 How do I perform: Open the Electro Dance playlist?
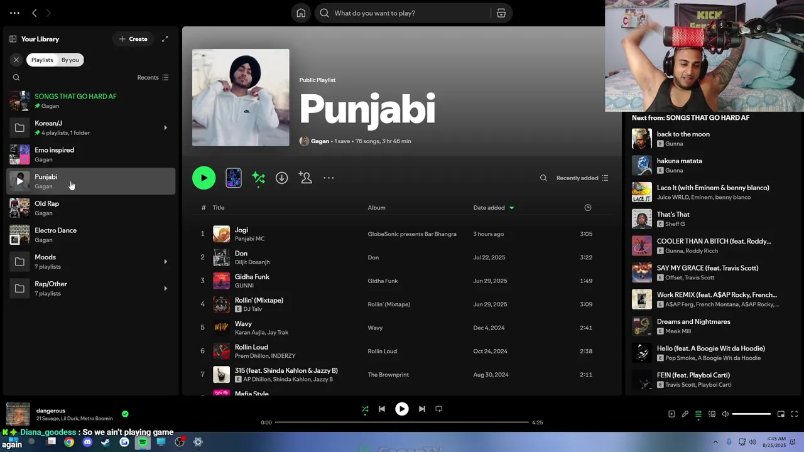(91, 235)
